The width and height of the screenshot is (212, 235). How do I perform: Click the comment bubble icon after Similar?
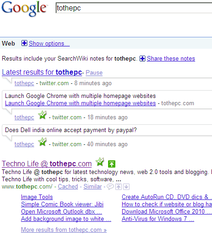click(110, 187)
